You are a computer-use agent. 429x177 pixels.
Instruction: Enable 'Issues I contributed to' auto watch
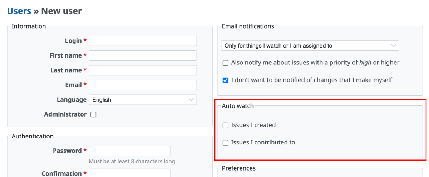tap(226, 143)
